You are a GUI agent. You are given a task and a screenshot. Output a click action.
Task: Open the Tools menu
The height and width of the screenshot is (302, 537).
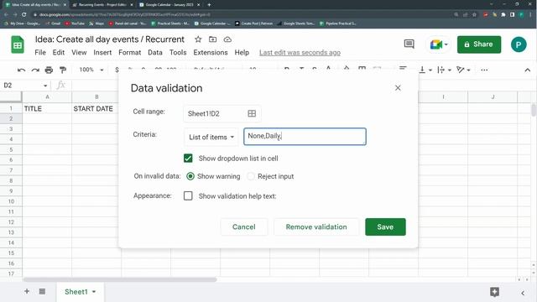178,52
